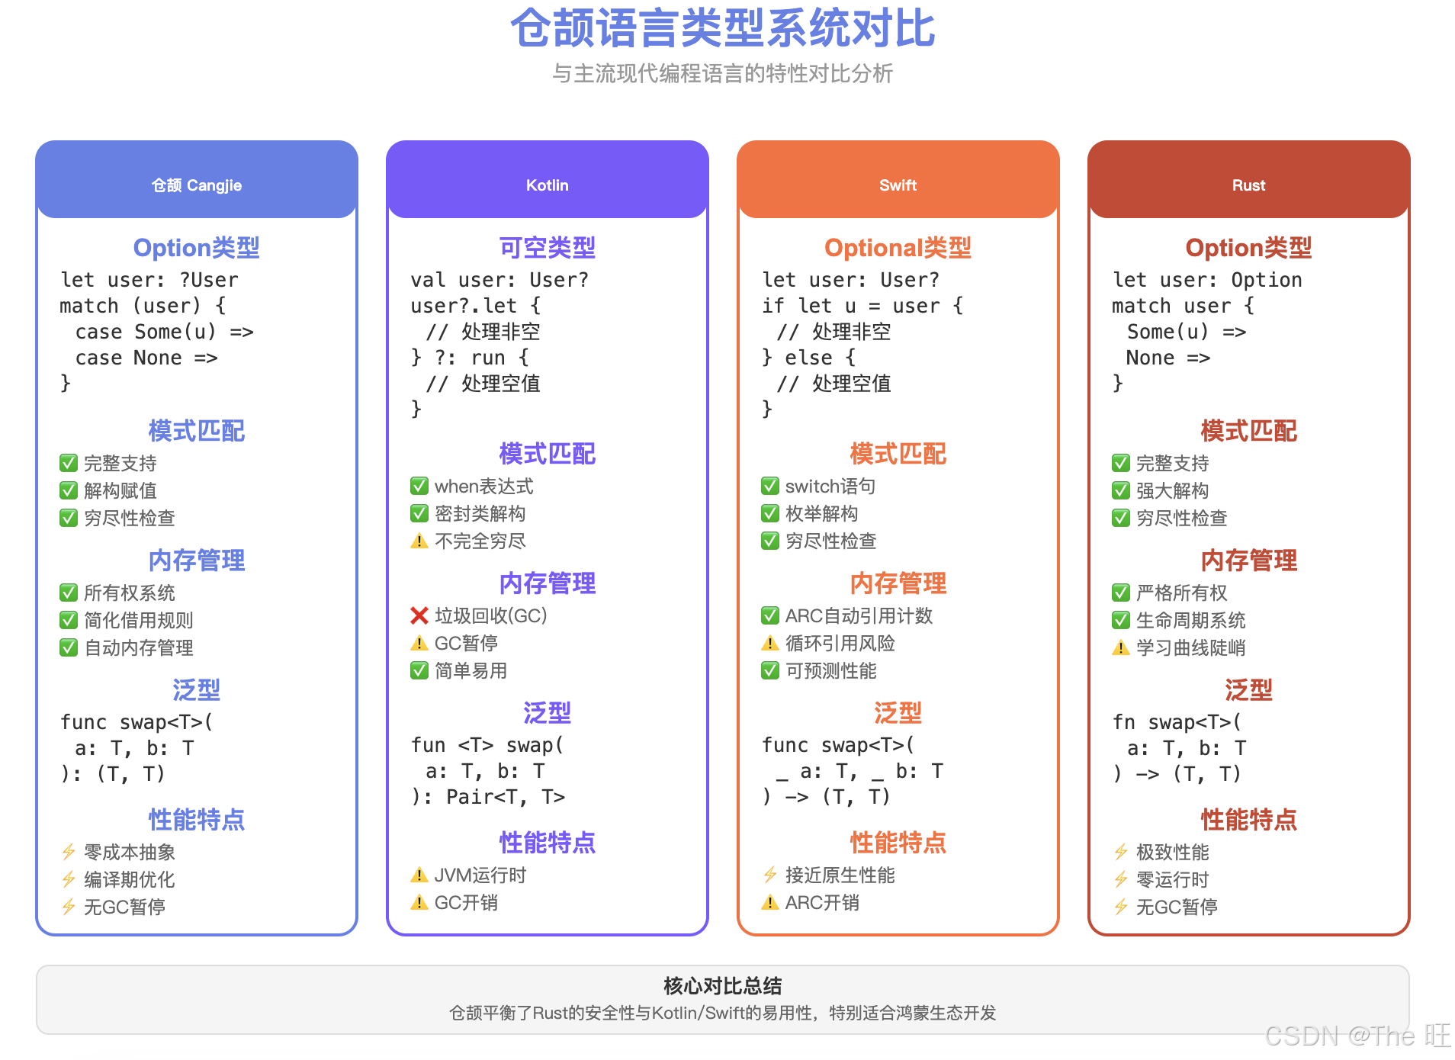Click the red cross beside 垃圾回收(GC)
The height and width of the screenshot is (1060, 1455).
click(419, 615)
